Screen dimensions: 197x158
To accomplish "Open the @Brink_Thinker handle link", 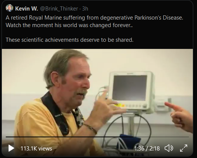I will coord(59,9).
